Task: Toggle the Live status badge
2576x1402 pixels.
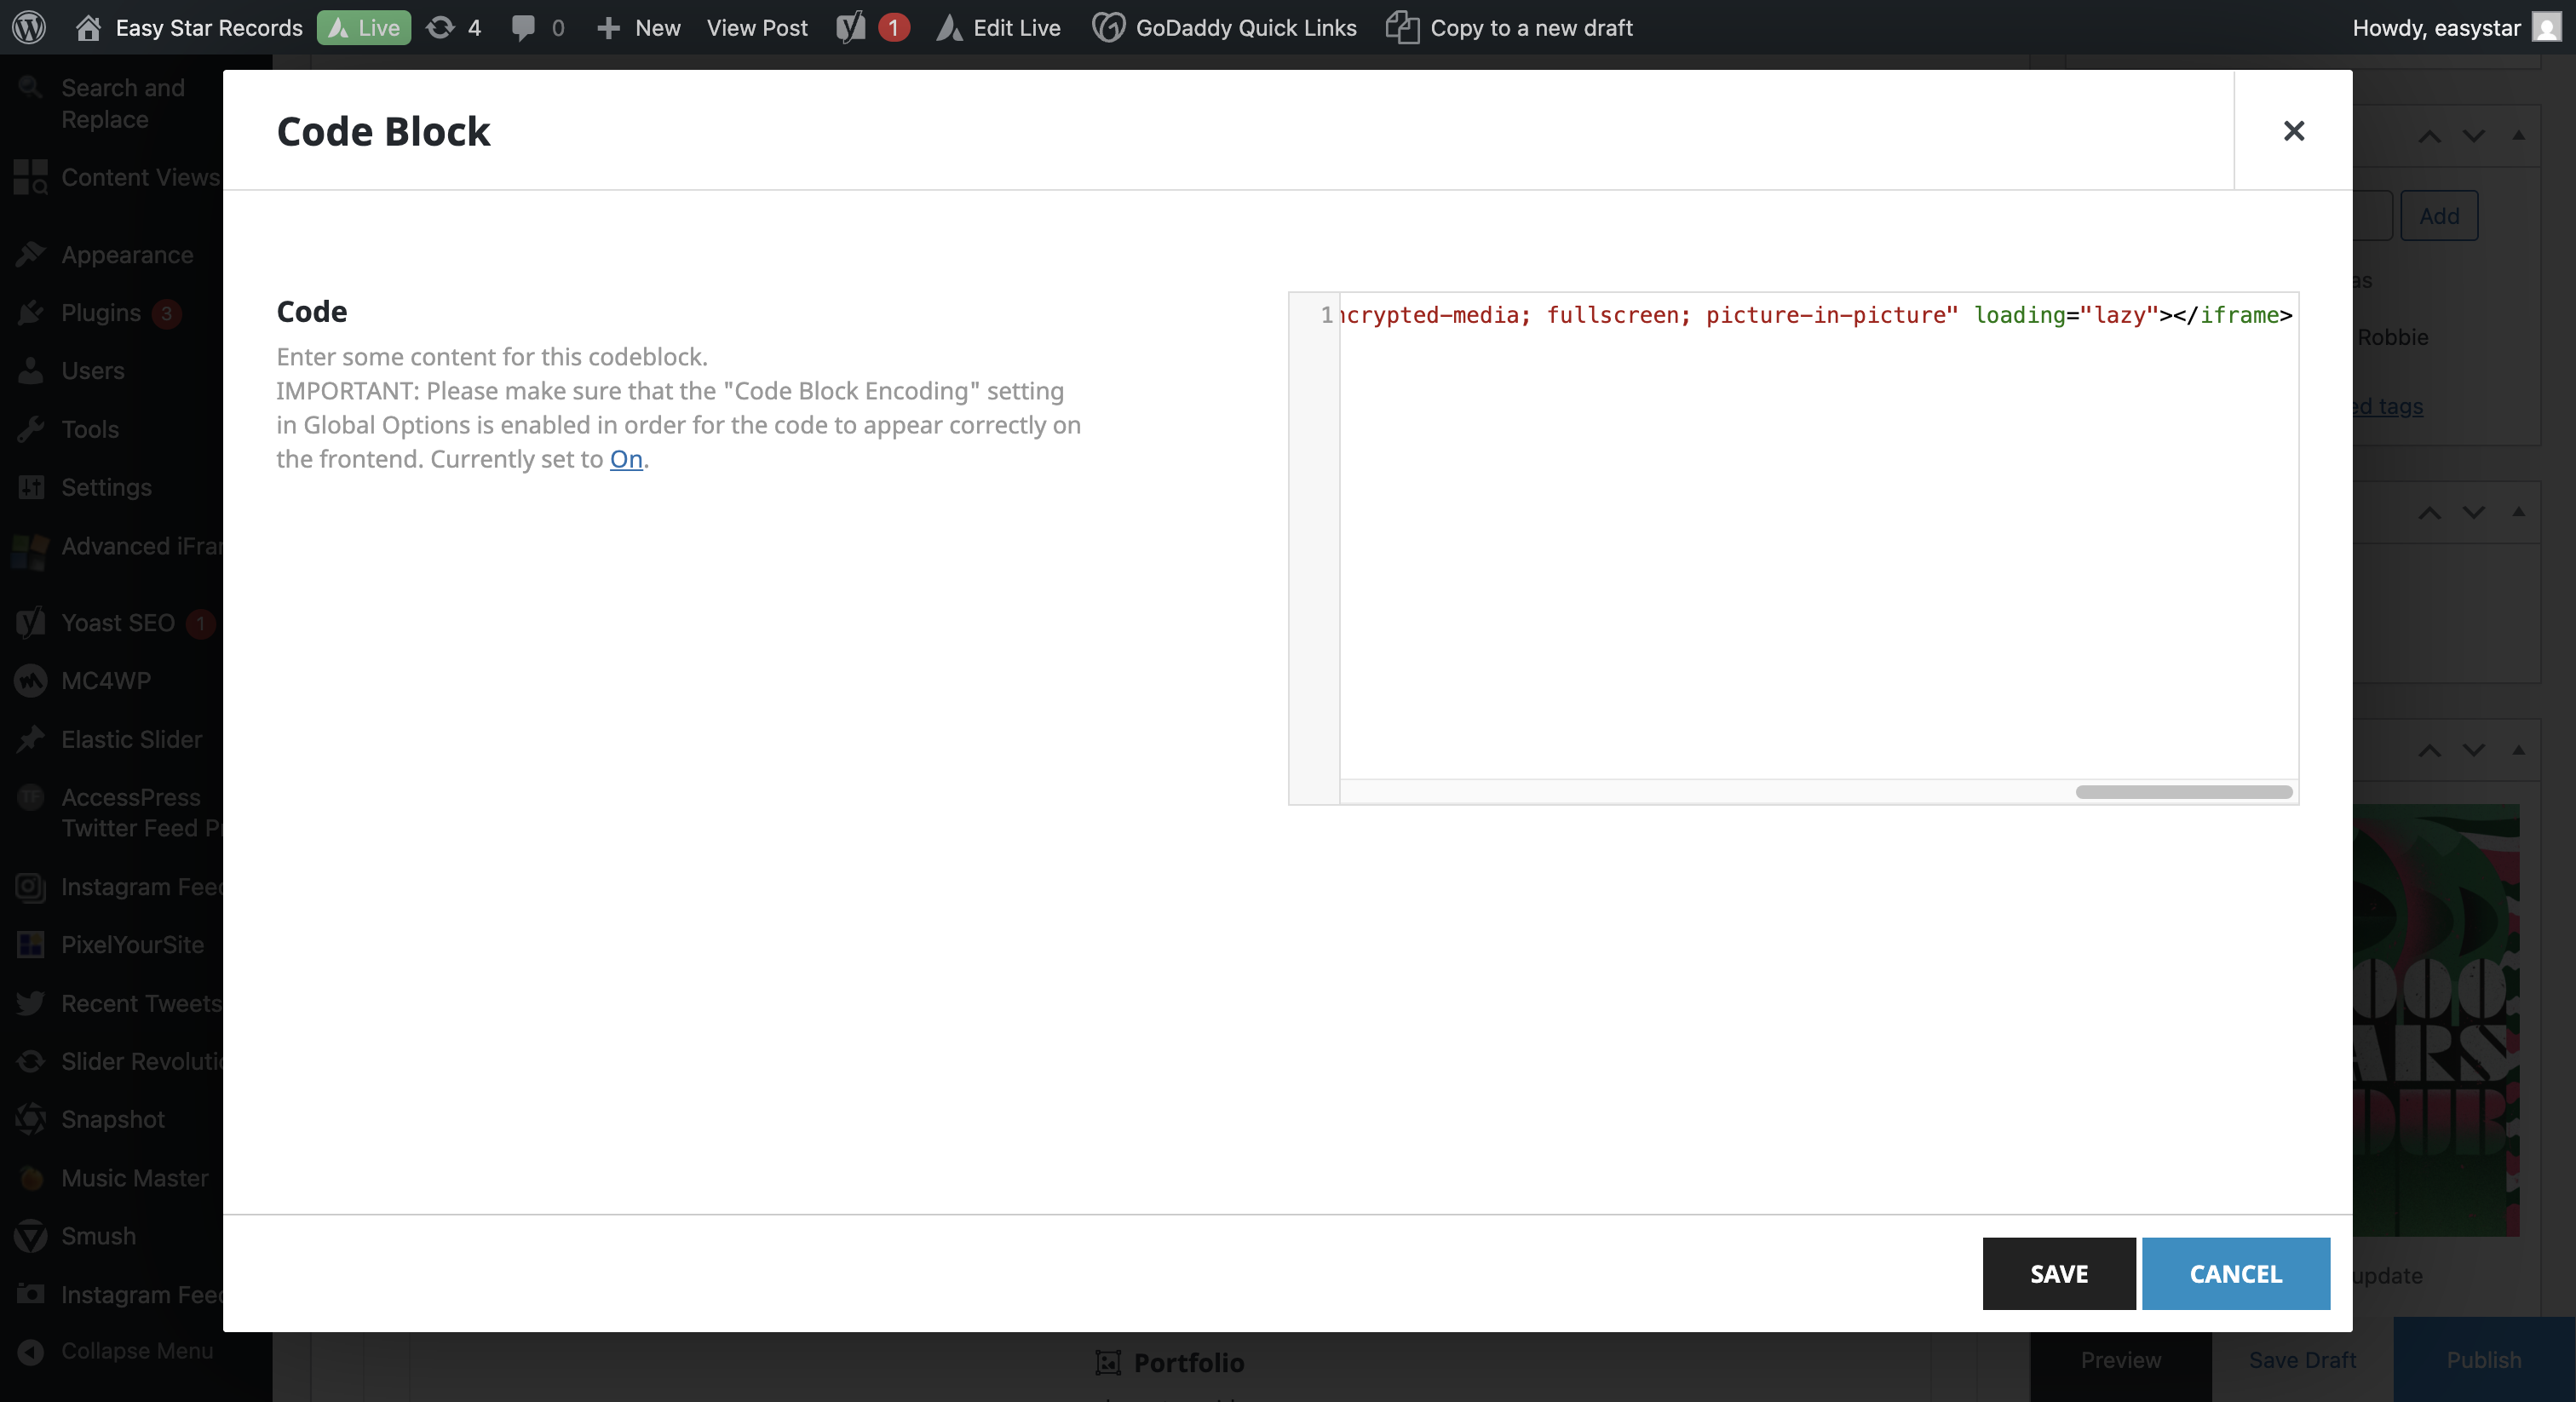Action: click(364, 27)
